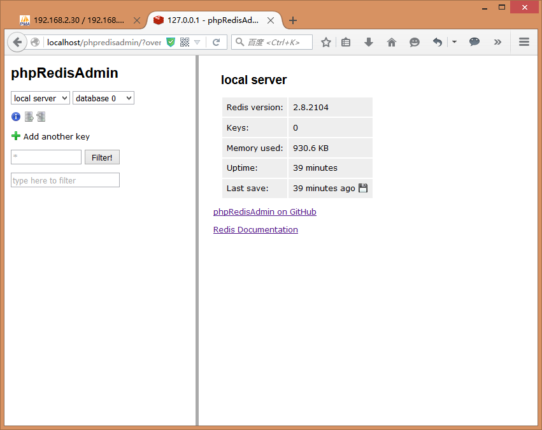Screen dimensions: 542x430
Task: Click the undo arrow toolbar icon
Action: 438,42
